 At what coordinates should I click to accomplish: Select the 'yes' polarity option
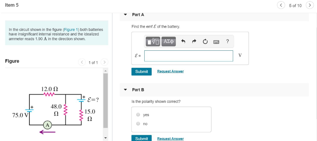pos(138,115)
